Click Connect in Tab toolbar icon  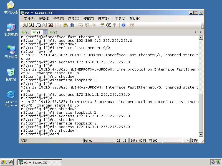[38, 25]
